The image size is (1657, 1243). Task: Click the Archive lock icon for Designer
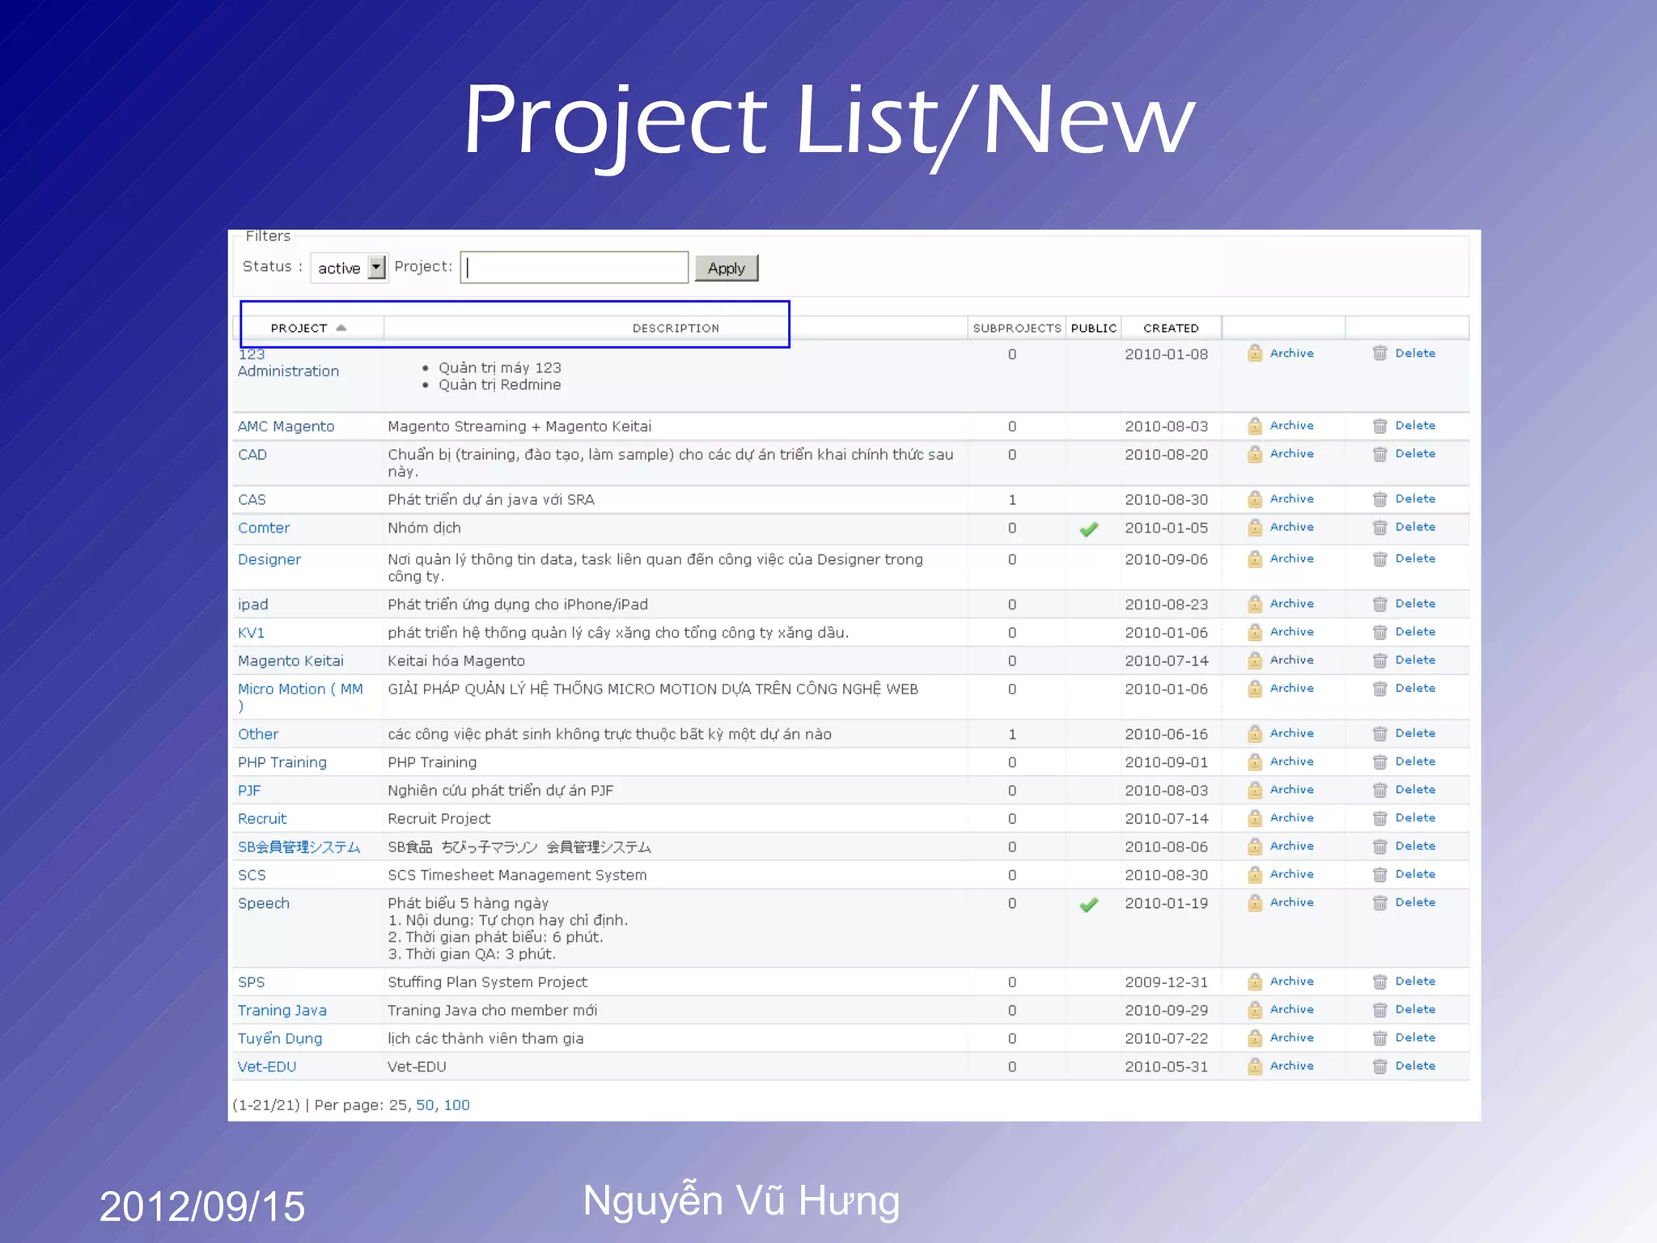pos(1255,559)
